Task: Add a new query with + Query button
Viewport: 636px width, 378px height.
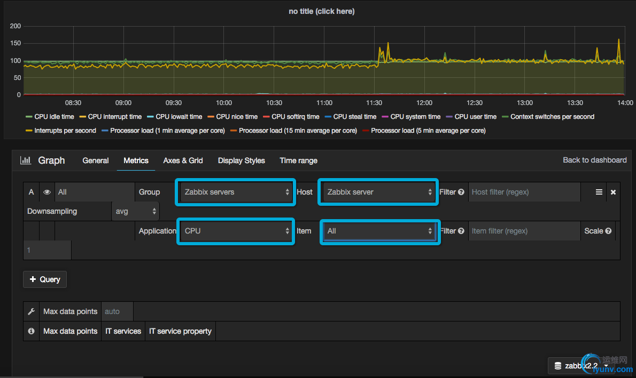Action: [45, 279]
